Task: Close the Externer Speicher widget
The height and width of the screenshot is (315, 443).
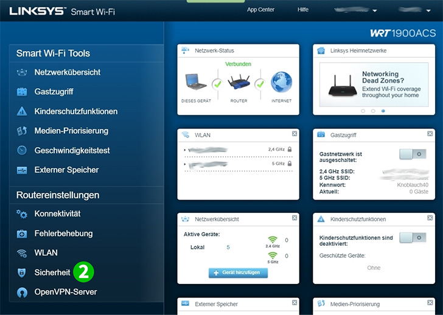Action: coord(295,303)
